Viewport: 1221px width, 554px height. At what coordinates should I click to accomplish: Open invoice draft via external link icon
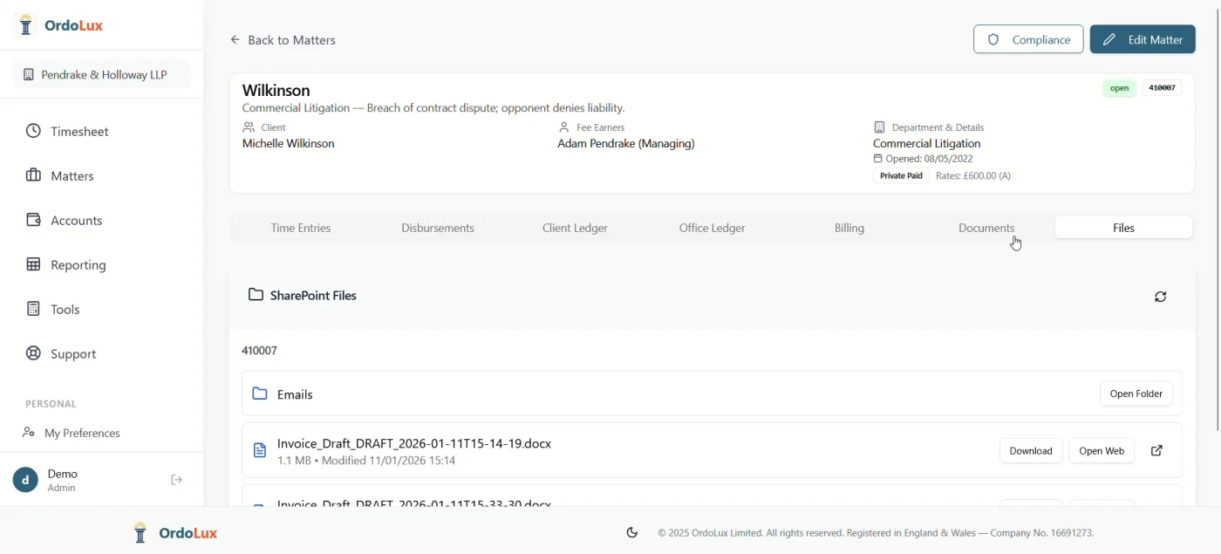(x=1156, y=450)
